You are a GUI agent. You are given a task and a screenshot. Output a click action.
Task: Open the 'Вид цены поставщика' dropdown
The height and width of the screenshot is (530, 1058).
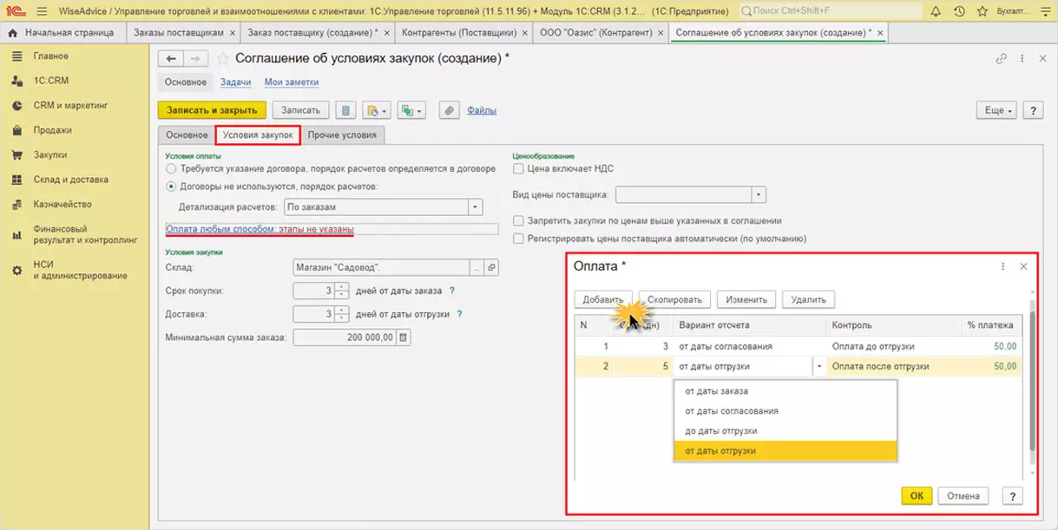click(x=759, y=194)
